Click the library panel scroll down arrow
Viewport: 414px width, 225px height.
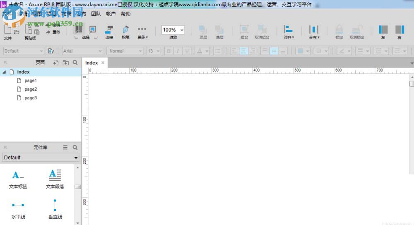coord(78,223)
